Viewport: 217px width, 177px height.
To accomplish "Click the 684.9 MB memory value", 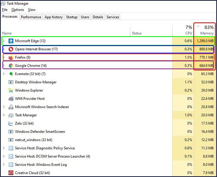I will pos(206,66).
